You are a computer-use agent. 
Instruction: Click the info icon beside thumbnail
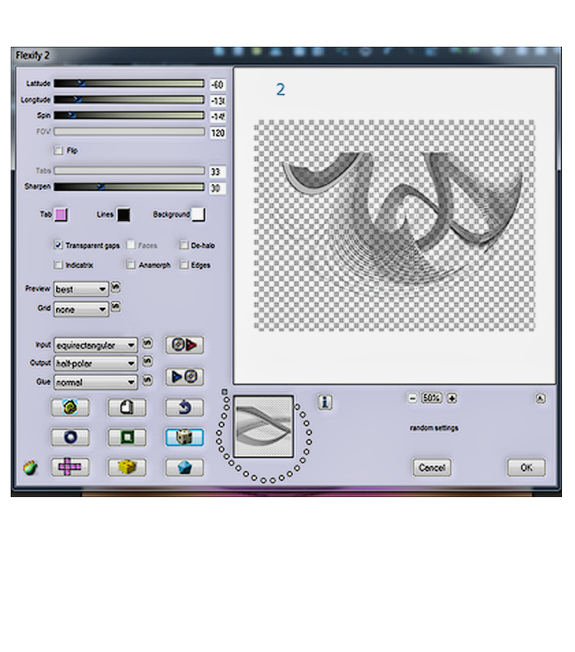(325, 402)
